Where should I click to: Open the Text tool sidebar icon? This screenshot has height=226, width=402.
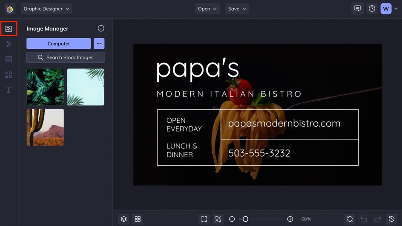coord(9,90)
